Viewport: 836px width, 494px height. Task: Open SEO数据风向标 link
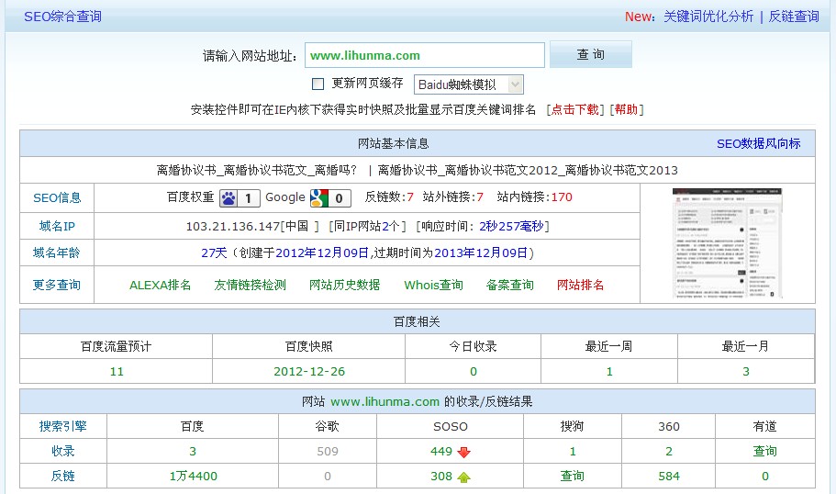tap(758, 143)
